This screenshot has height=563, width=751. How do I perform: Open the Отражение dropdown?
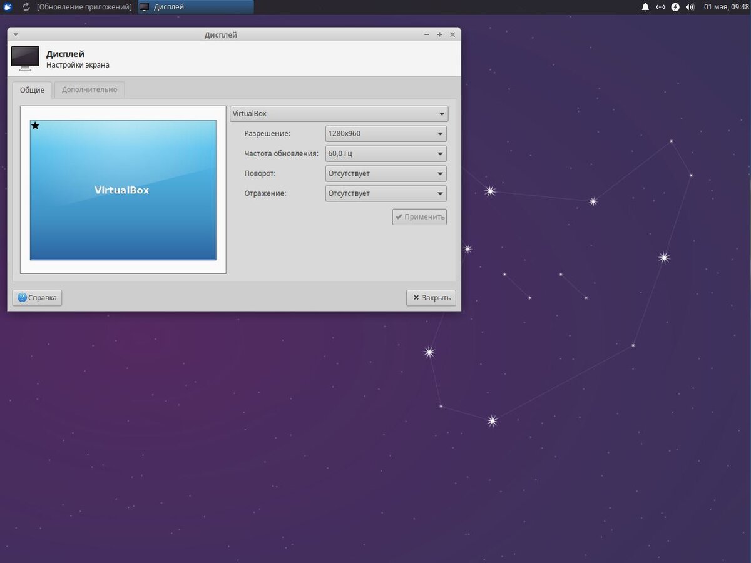(386, 193)
